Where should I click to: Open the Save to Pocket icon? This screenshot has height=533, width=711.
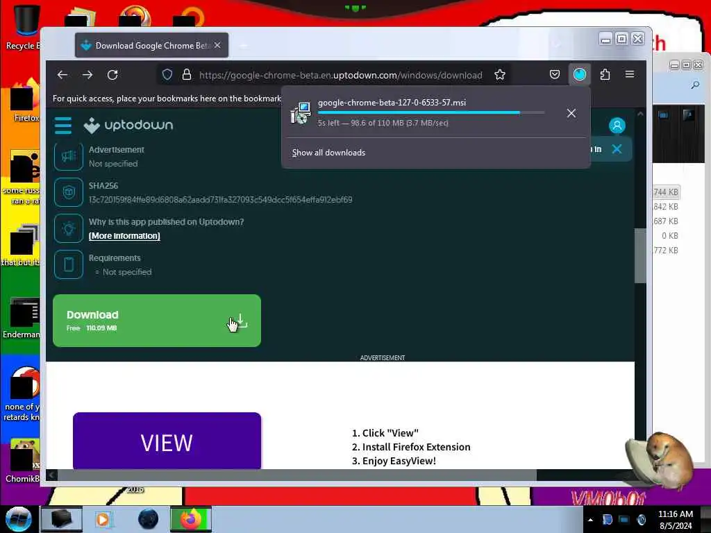coord(555,75)
